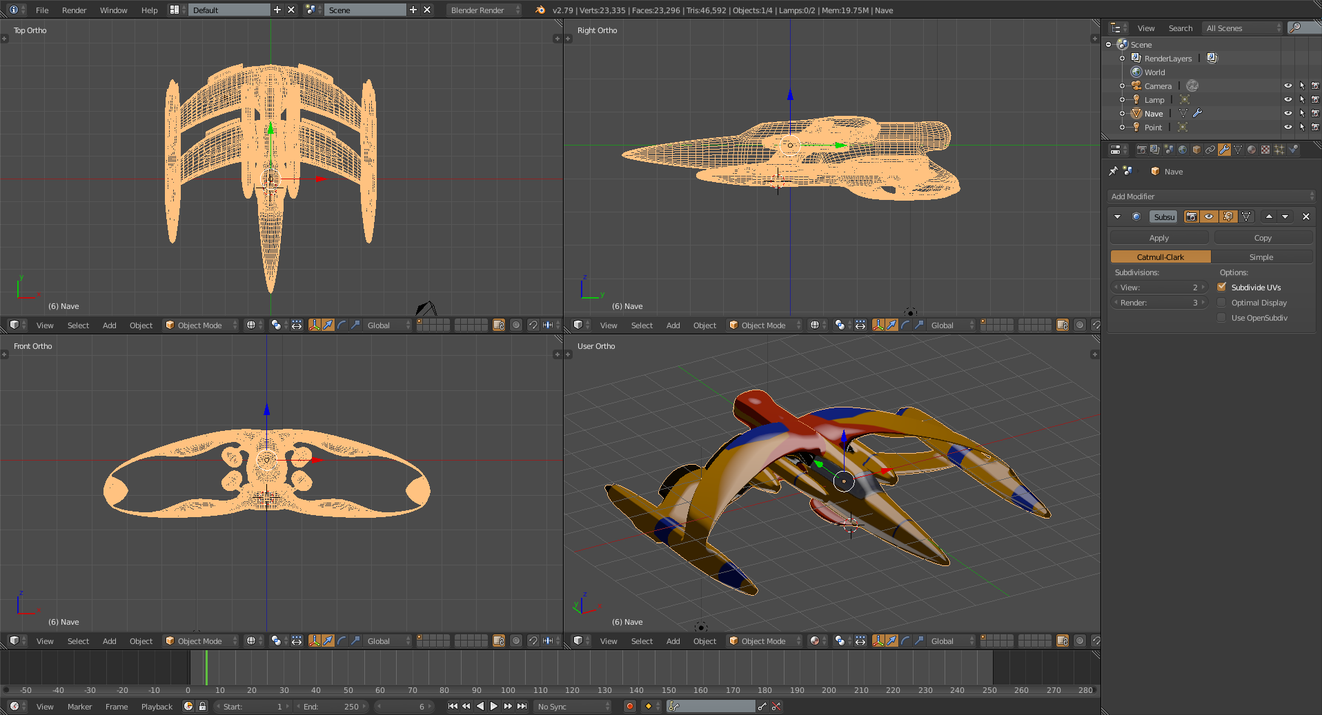Open the Physics properties tab

(1293, 150)
